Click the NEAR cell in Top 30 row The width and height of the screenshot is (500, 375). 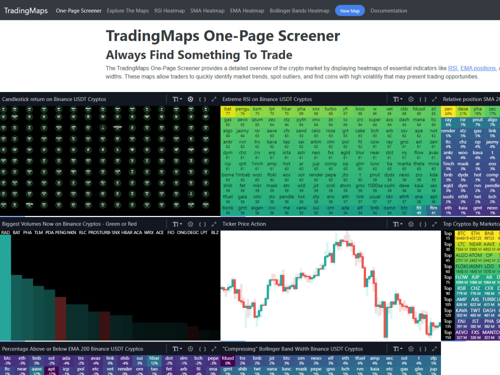475,246
